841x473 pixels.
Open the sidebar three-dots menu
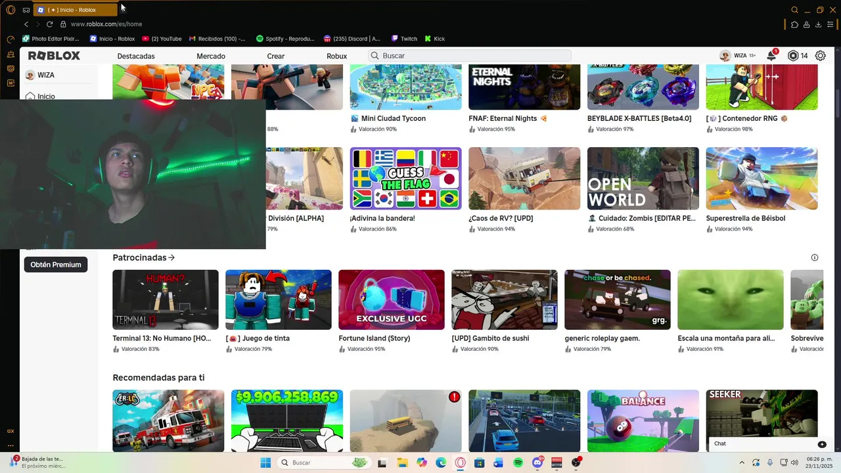[x=11, y=445]
